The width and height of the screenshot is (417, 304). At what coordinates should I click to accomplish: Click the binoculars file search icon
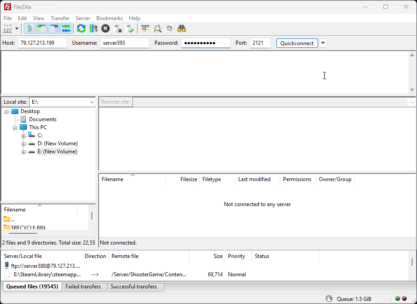click(182, 29)
